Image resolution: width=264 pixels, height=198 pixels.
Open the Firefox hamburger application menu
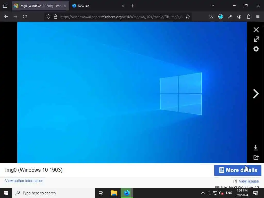pos(258,16)
